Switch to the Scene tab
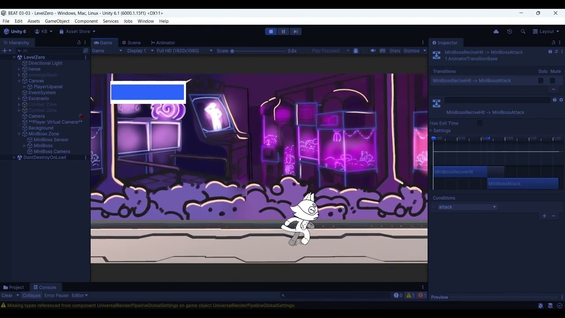 tap(131, 42)
